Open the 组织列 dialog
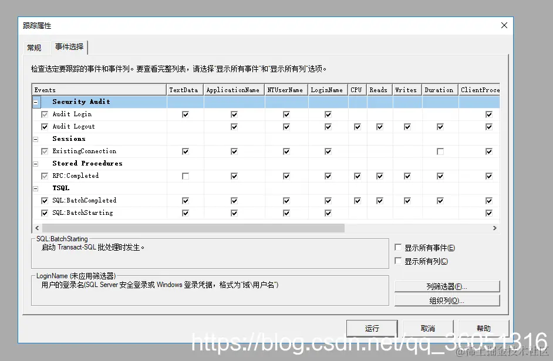 click(447, 301)
